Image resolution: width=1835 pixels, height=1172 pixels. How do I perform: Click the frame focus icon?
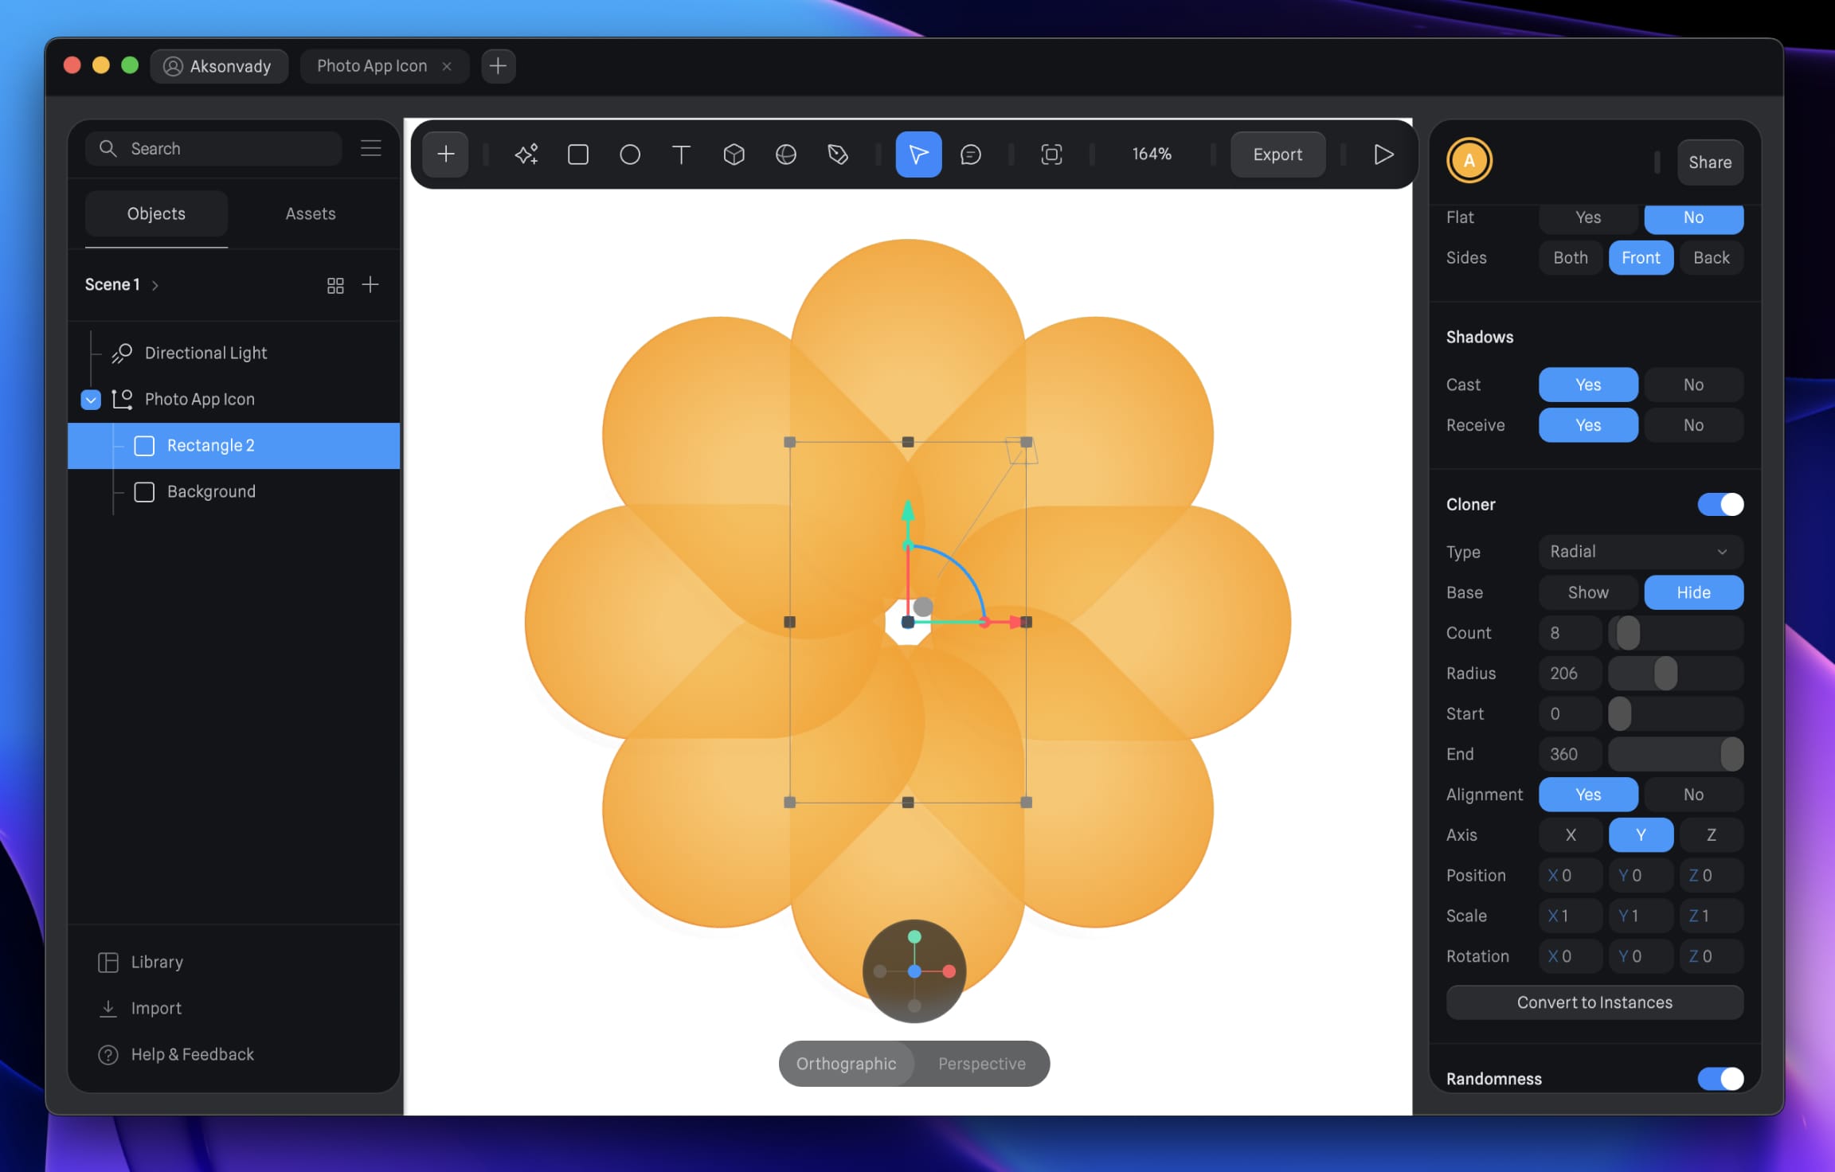1051,154
